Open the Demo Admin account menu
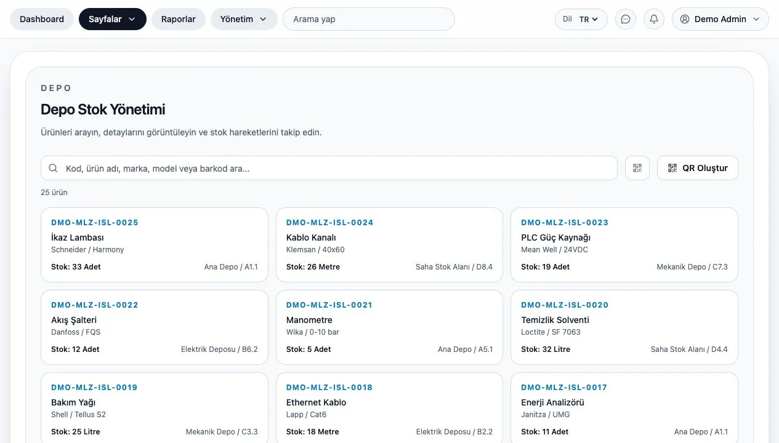The height and width of the screenshot is (443, 779). pos(720,19)
